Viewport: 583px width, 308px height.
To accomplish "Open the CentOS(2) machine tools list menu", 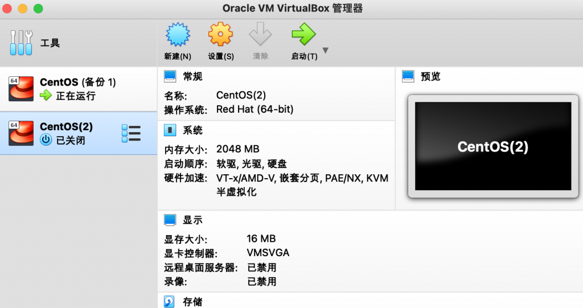I will (x=132, y=134).
